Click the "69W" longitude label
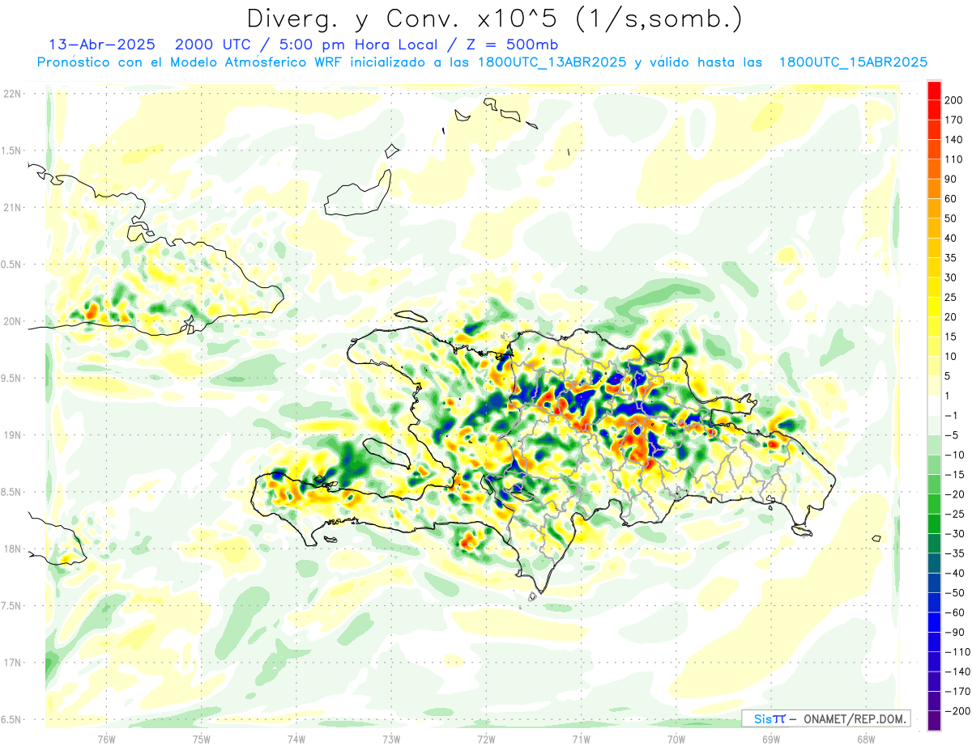Image resolution: width=972 pixels, height=750 pixels. pyautogui.click(x=770, y=739)
